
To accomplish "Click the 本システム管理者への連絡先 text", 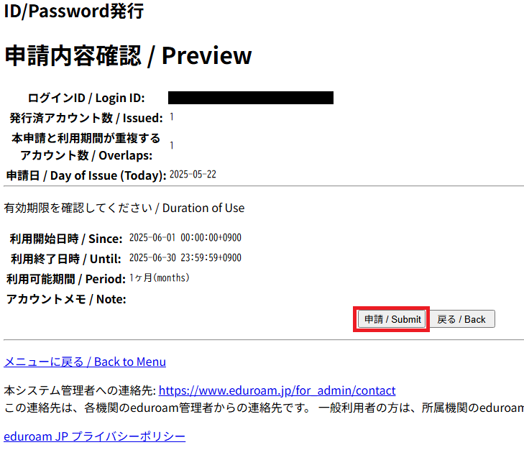I will [x=80, y=390].
